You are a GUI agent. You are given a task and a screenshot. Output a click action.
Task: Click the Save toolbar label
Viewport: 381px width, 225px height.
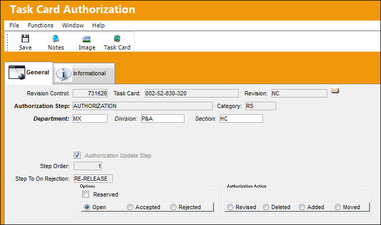pos(25,47)
